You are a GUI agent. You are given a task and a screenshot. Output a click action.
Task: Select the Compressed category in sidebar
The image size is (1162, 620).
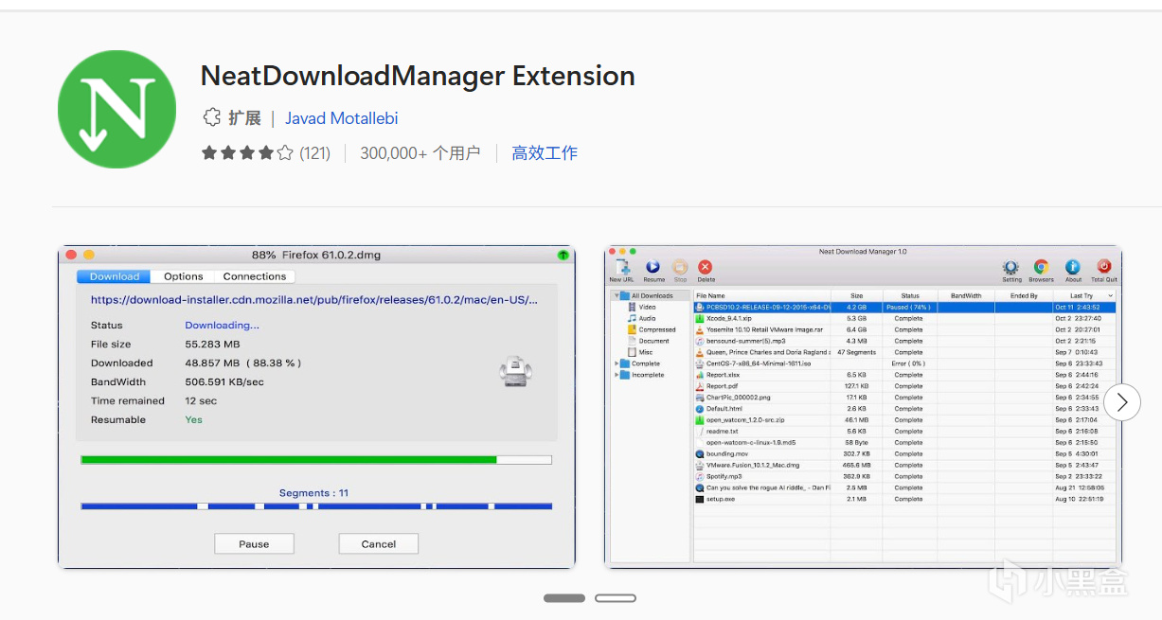click(x=652, y=329)
